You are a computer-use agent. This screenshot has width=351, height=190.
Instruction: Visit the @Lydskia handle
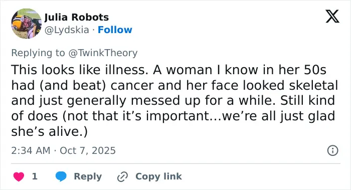tap(67, 30)
